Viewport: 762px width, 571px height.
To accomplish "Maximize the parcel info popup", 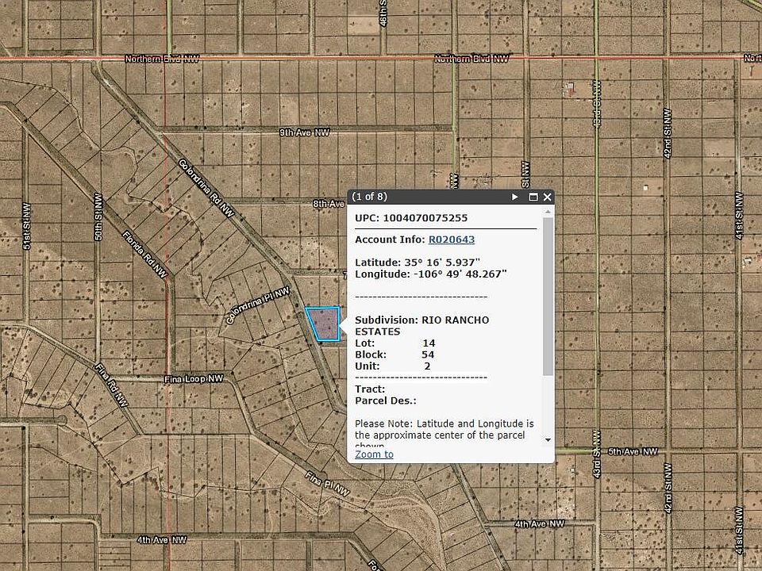I will pyautogui.click(x=533, y=197).
